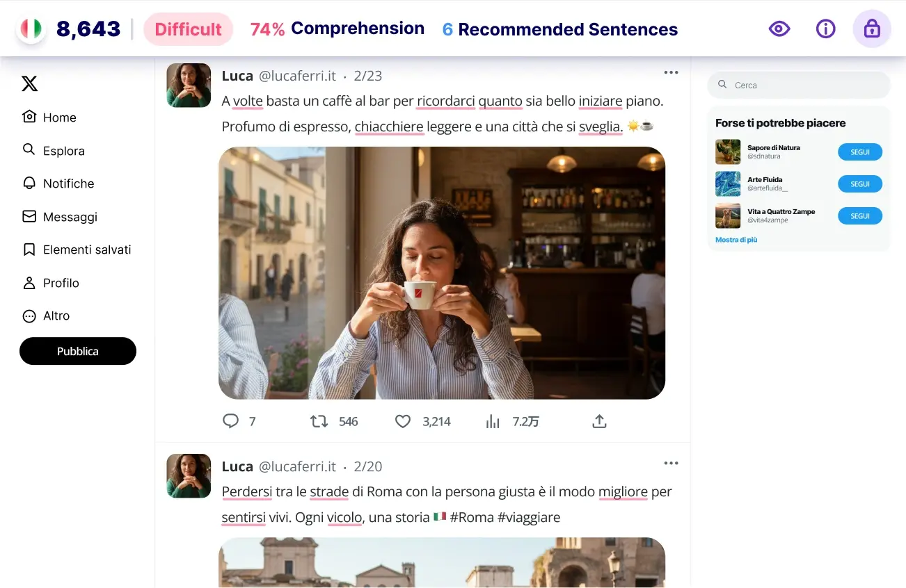
Task: Open the coffee photo in first post
Action: 442,272
